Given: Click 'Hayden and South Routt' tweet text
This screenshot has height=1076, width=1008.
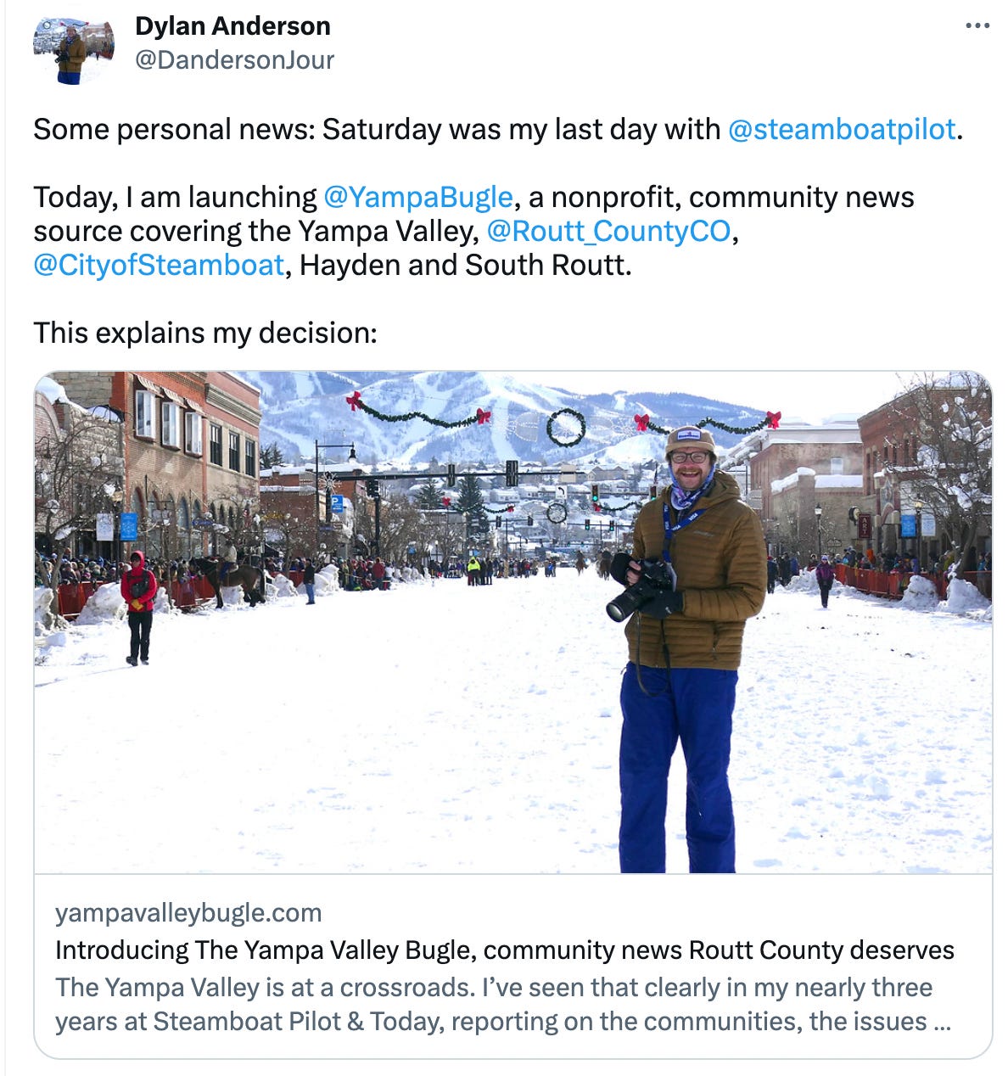Looking at the screenshot, I should [466, 265].
